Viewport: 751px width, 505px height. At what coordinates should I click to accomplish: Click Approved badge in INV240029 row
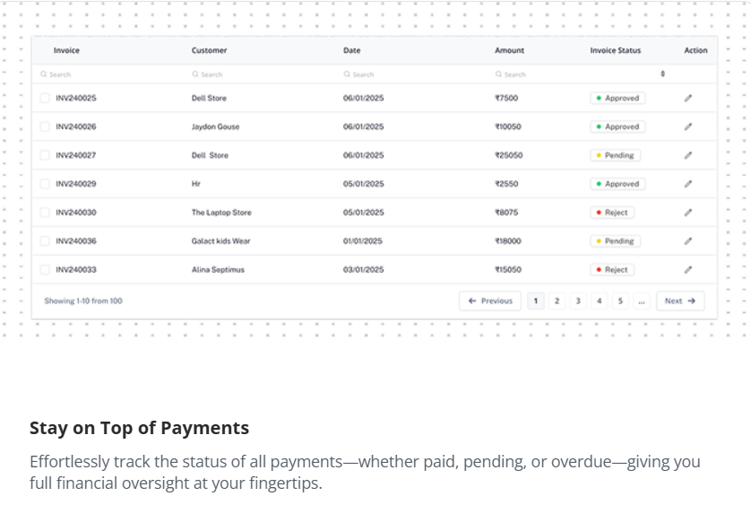click(617, 184)
